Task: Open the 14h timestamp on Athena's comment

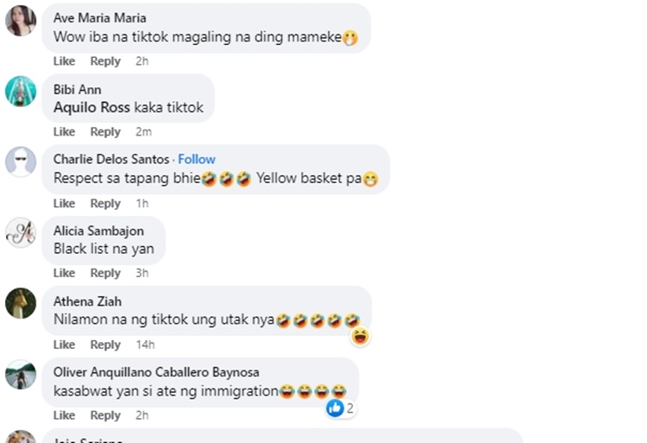Action: [145, 345]
